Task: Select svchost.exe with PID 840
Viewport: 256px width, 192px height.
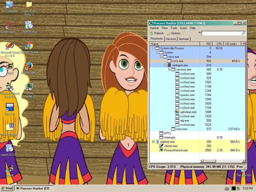Action: 197,74
